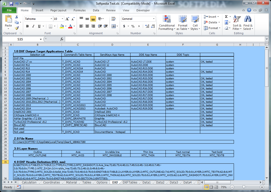
Task: Toggle Middle Align vertical alignment
Action: (87, 19)
